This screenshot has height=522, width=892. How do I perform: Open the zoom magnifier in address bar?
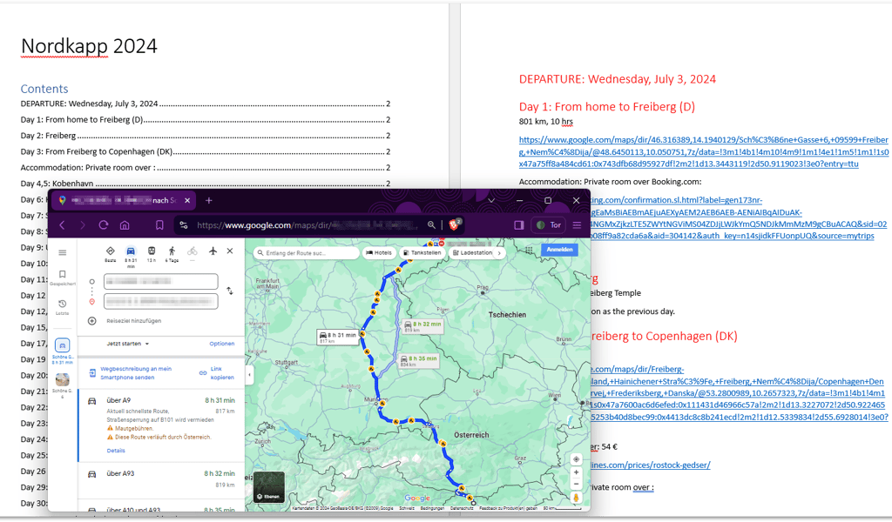432,225
